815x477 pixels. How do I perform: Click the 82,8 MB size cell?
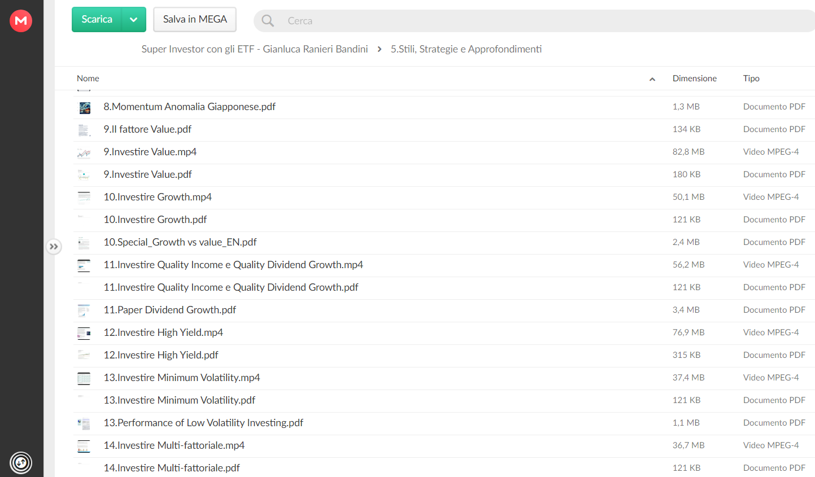tap(688, 152)
